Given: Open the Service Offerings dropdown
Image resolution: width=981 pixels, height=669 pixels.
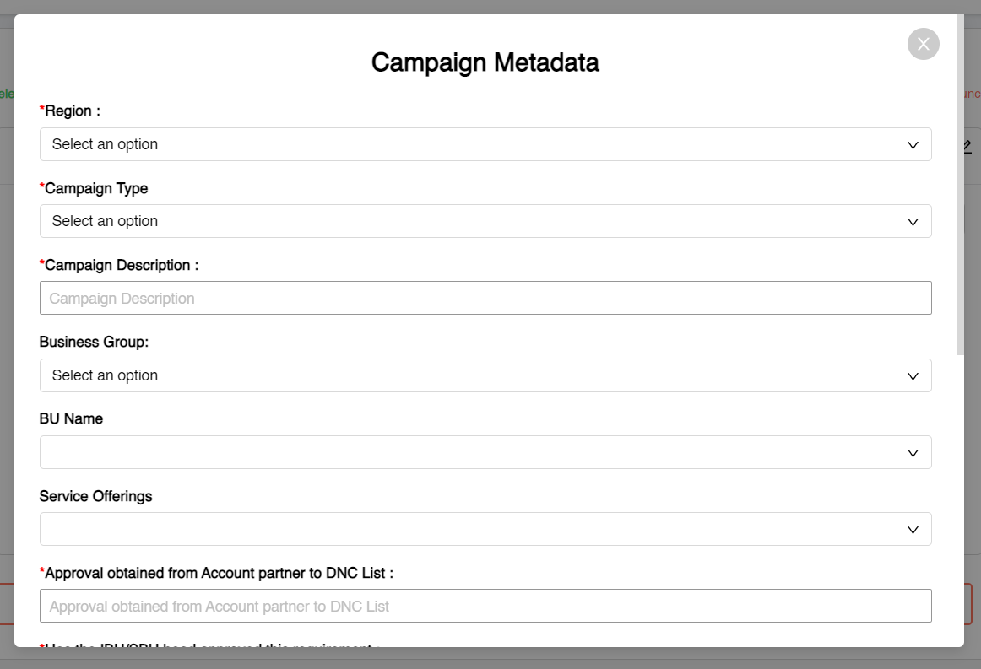Looking at the screenshot, I should pyautogui.click(x=485, y=529).
